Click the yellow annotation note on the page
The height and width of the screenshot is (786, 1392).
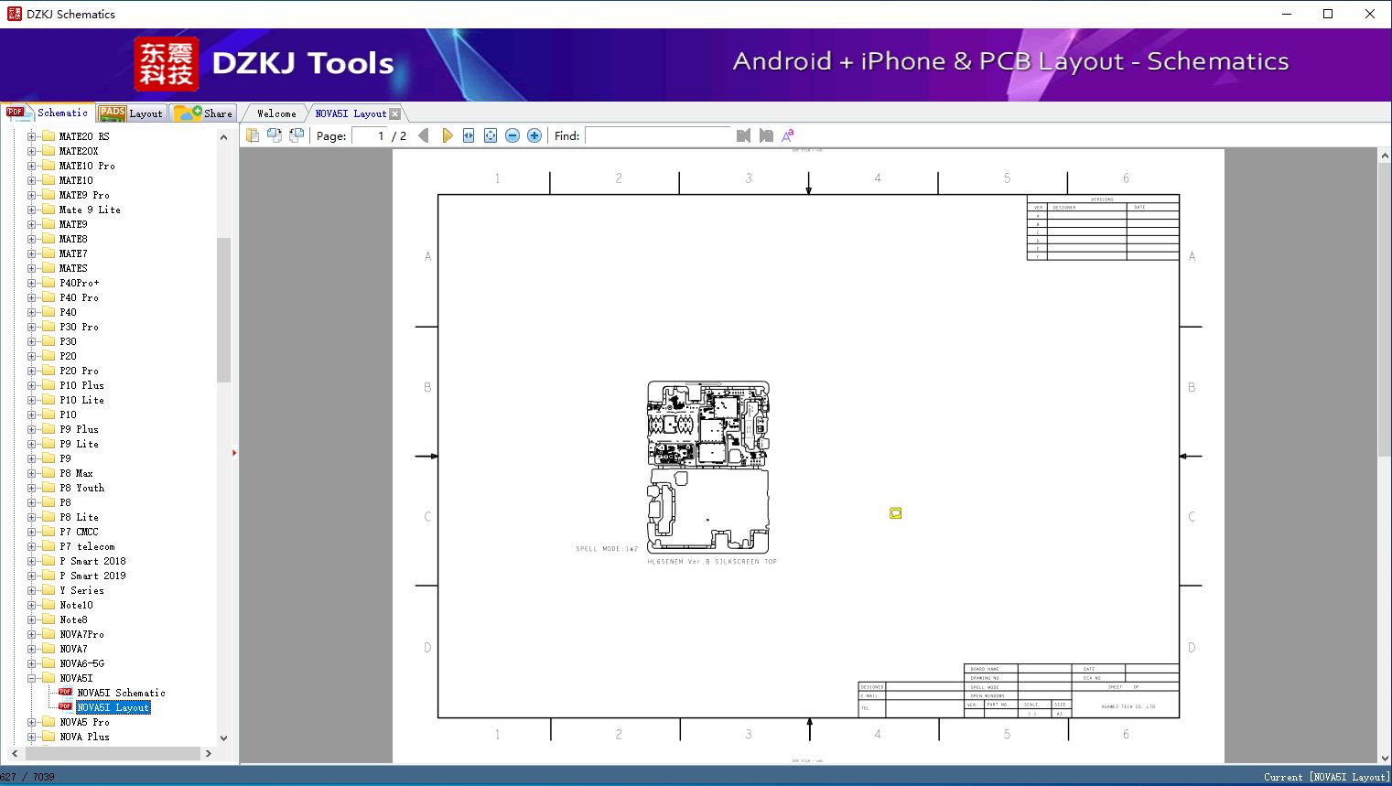(x=896, y=513)
